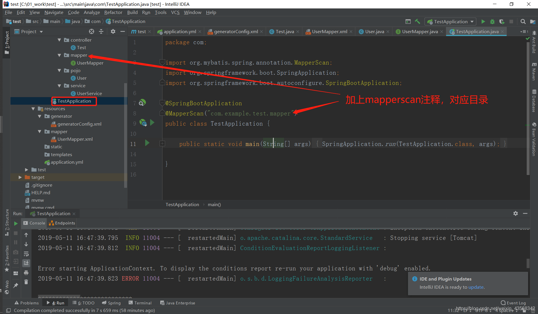Open the Database side panel
538x314 pixels.
534,101
